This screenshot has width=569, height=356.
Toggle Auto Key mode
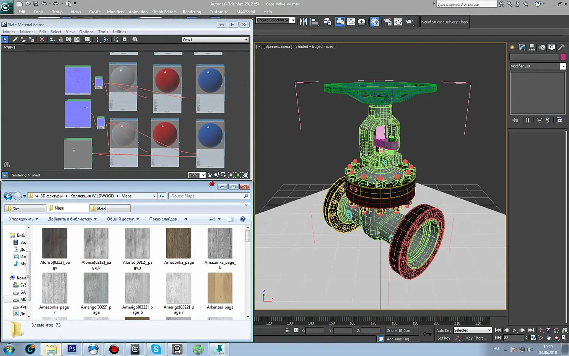click(444, 330)
